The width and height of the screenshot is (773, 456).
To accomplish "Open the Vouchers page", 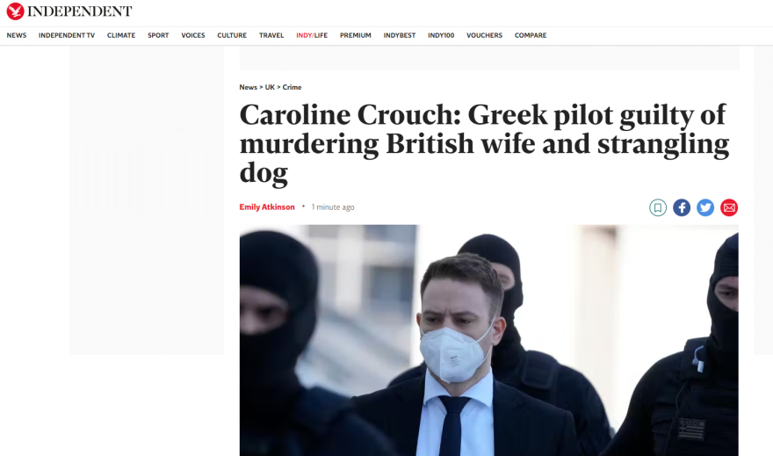I will click(x=484, y=35).
